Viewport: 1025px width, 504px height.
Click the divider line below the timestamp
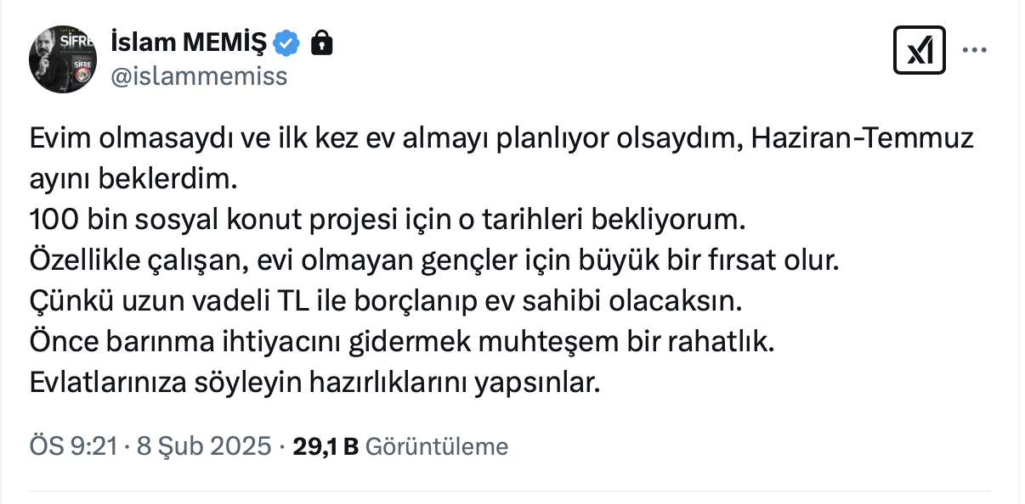click(x=510, y=490)
